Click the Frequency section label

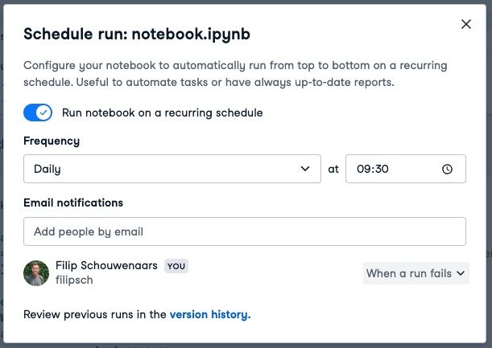(52, 141)
